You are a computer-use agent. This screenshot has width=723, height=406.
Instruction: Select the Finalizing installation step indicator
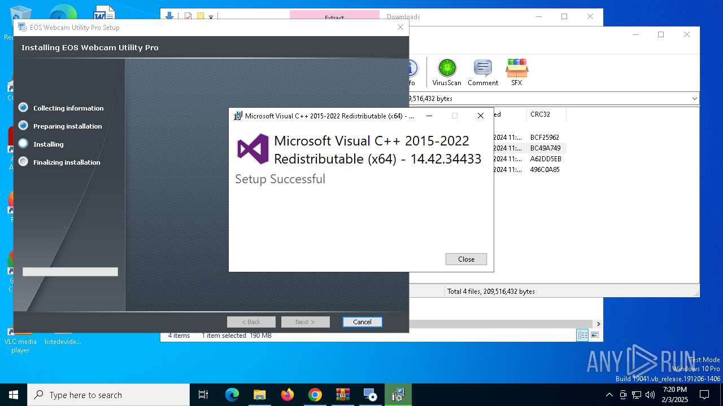23,161
